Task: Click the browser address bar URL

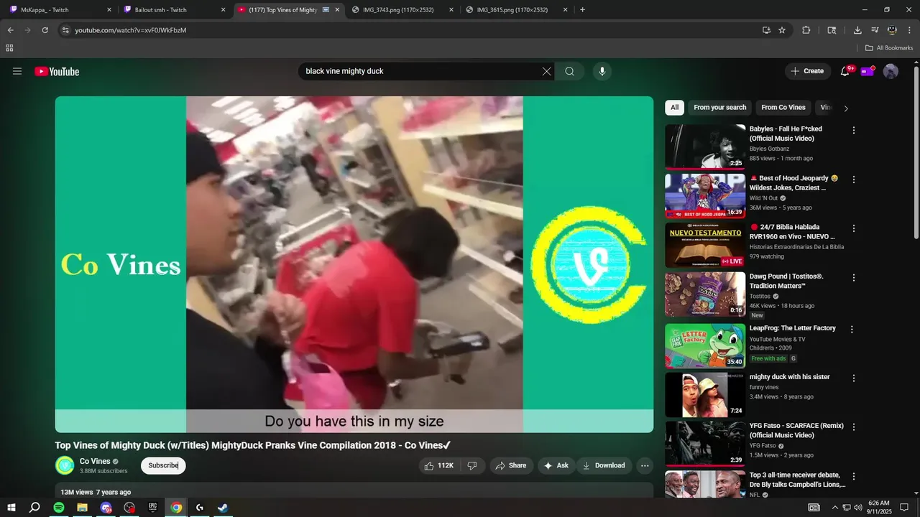Action: tap(131, 30)
